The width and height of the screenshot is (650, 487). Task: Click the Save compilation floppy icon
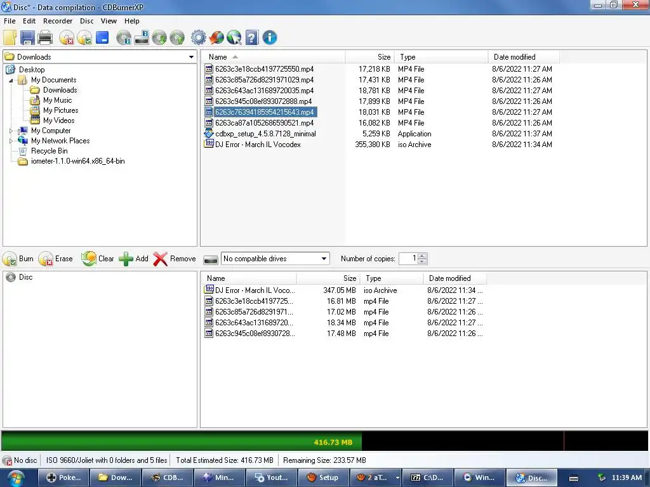pyautogui.click(x=27, y=37)
